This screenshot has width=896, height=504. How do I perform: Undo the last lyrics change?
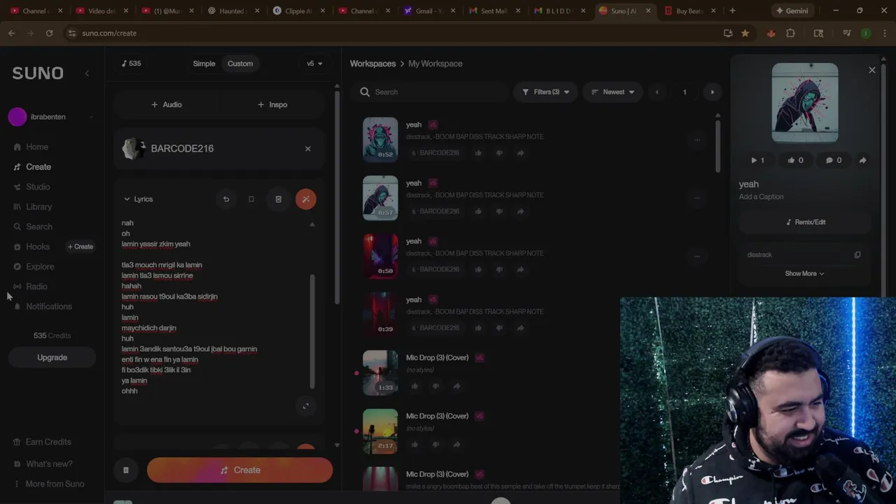pos(226,199)
